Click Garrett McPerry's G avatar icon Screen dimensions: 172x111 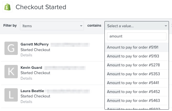pos(11,49)
